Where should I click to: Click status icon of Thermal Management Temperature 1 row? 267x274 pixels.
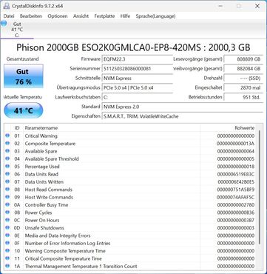[7, 266]
